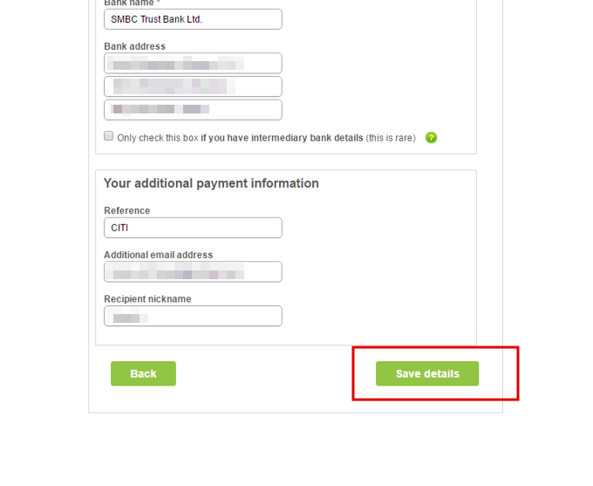Click the "(this is rare)" note text
Screen dimensions: 593x486
pos(390,138)
